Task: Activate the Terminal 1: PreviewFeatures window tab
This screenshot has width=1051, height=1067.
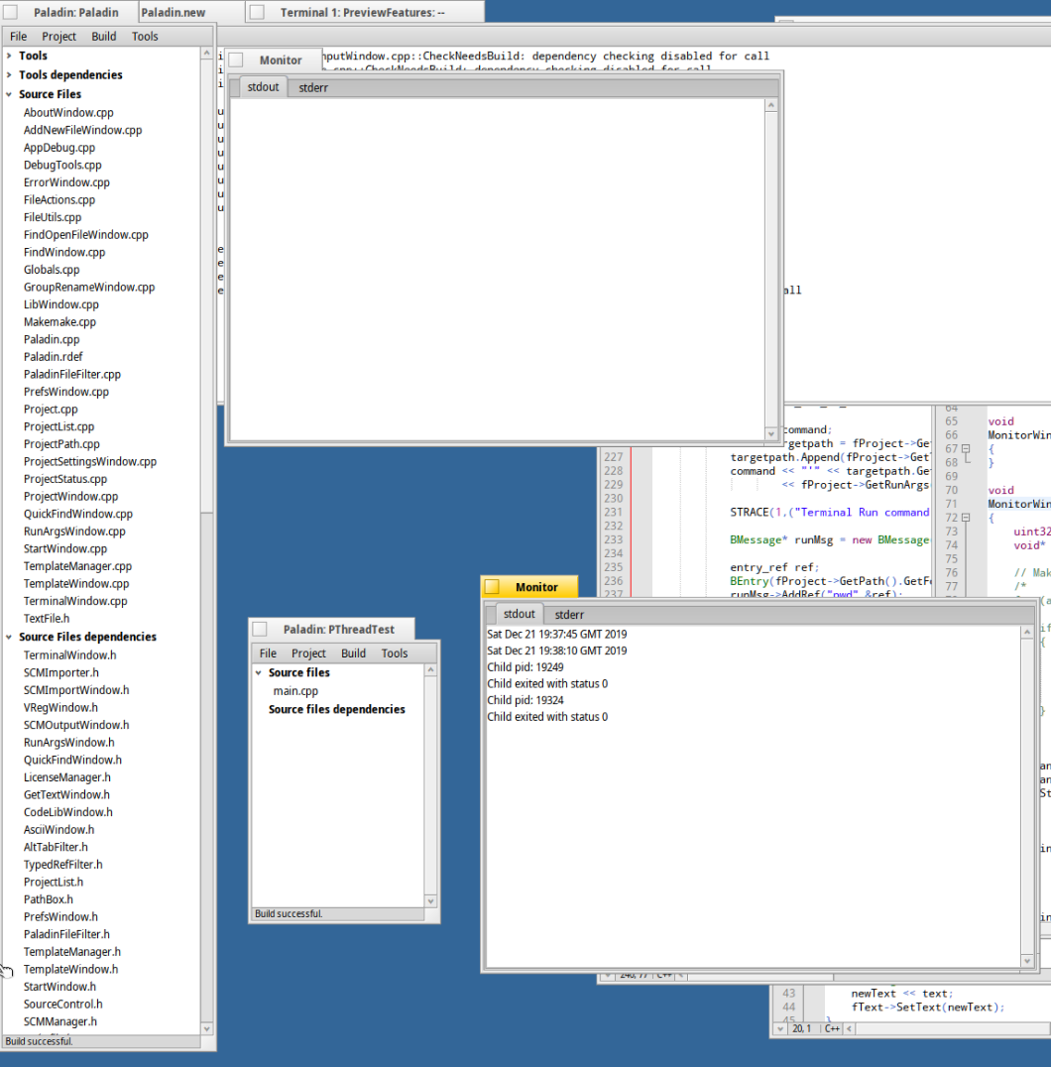Action: click(363, 12)
